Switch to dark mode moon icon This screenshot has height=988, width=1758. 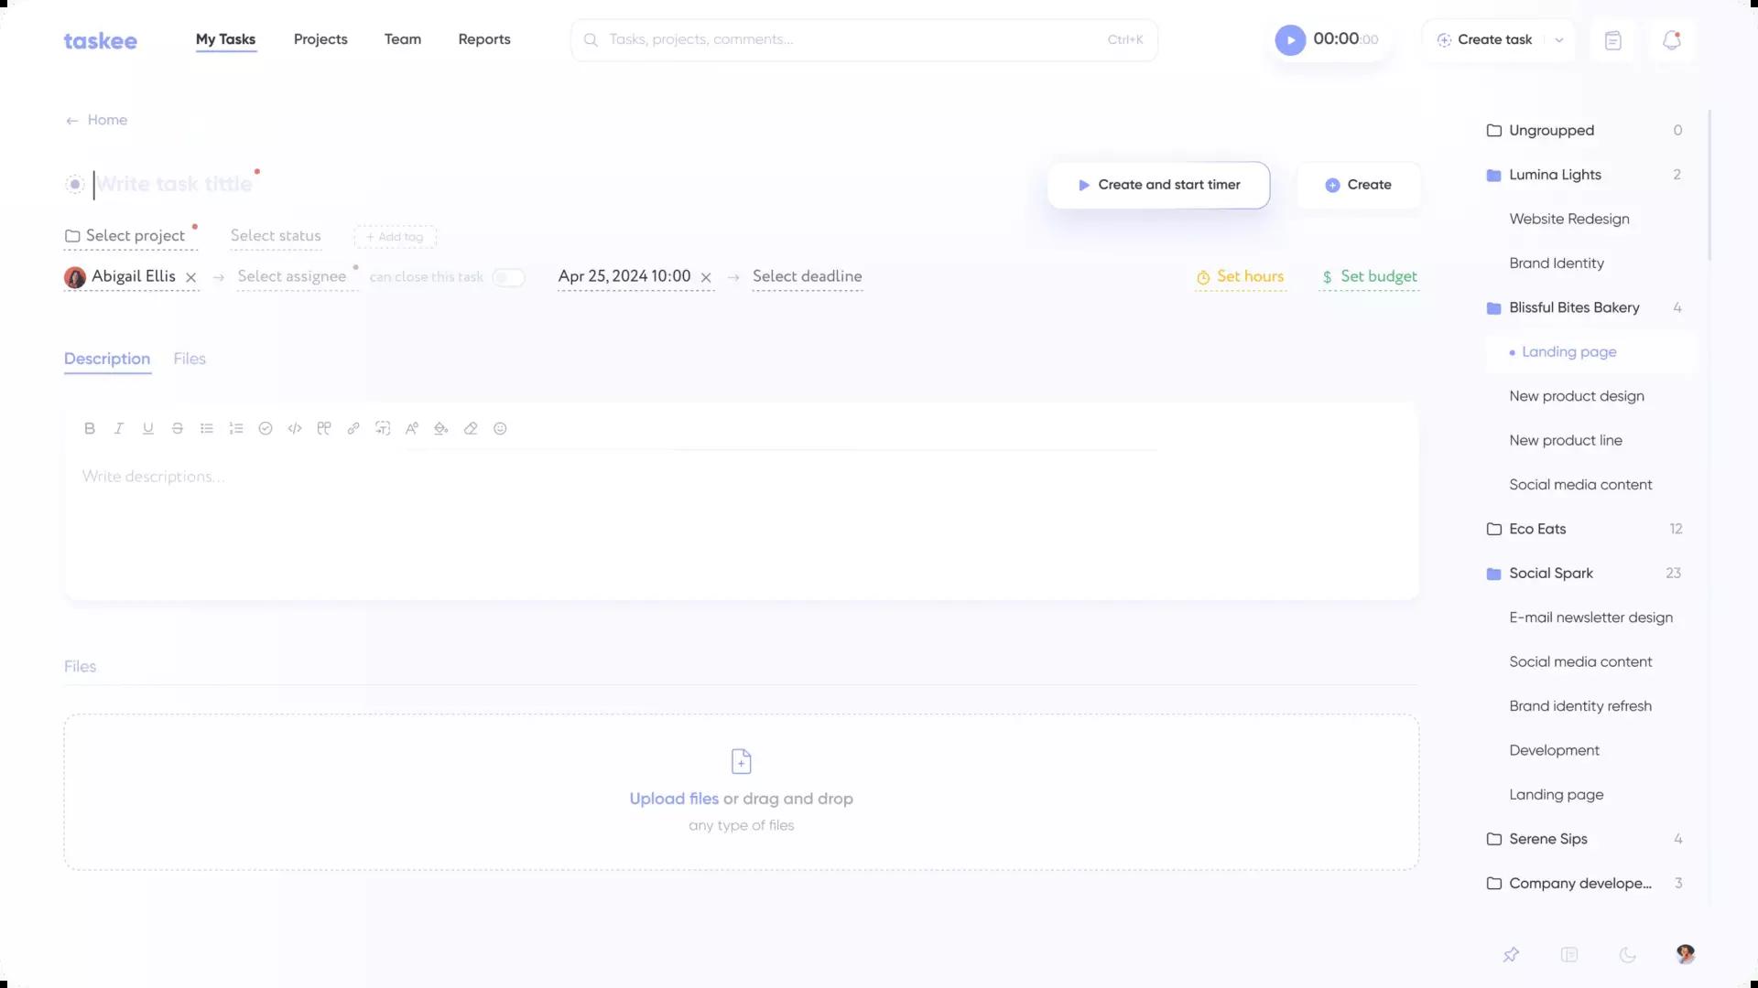pyautogui.click(x=1627, y=955)
